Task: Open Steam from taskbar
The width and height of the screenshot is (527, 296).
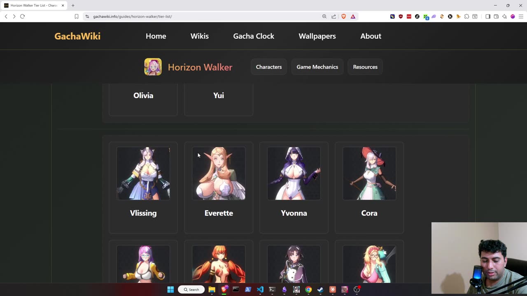Action: point(320,289)
